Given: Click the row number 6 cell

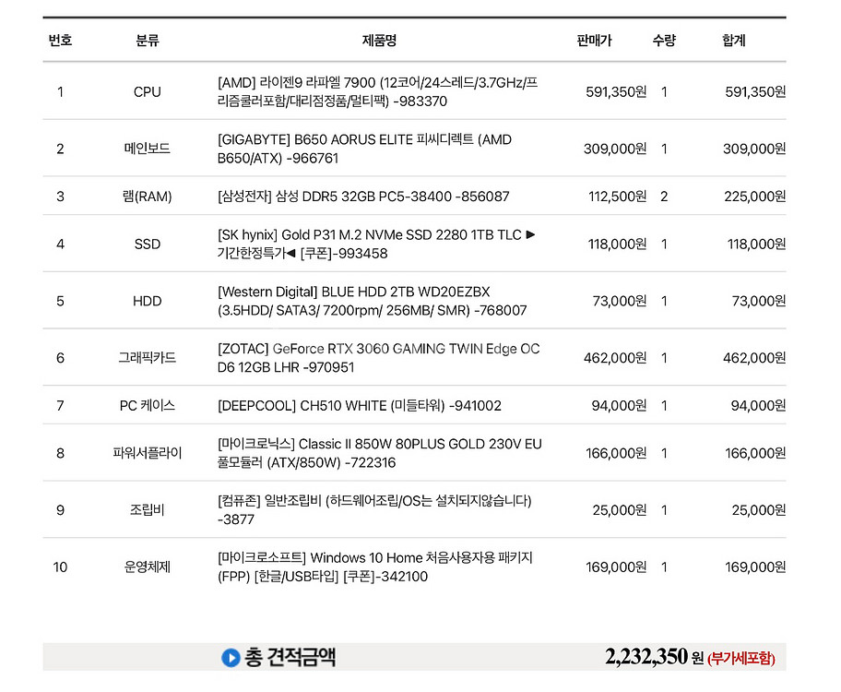Looking at the screenshot, I should tap(60, 358).
